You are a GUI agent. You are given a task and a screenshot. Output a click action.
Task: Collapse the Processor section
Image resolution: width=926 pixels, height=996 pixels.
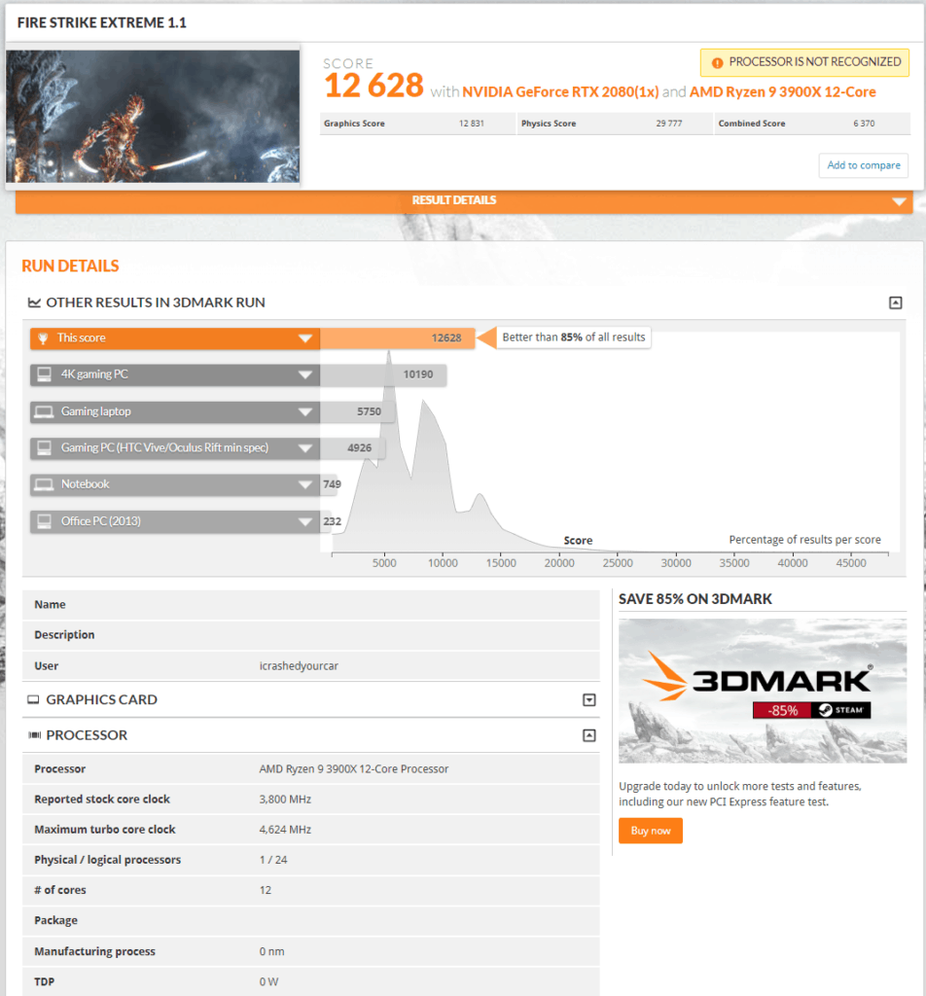click(x=588, y=735)
